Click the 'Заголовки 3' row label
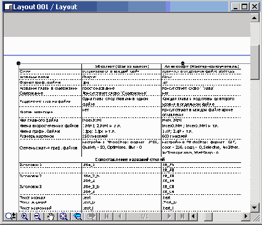Screen dimensions: 262x225 click(x=30, y=186)
